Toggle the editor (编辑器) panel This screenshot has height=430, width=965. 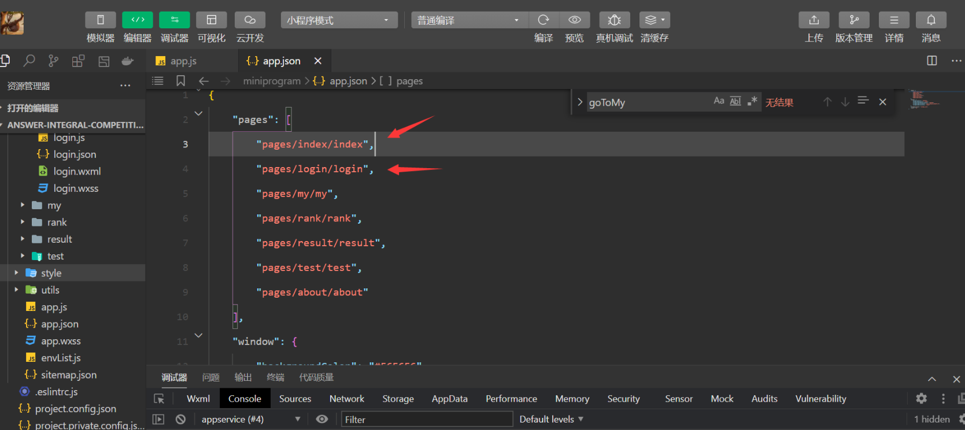(138, 20)
